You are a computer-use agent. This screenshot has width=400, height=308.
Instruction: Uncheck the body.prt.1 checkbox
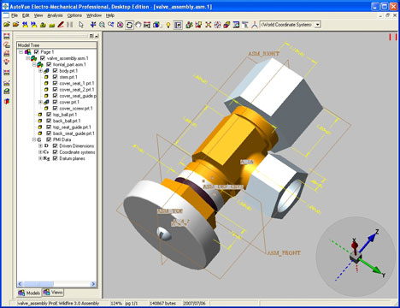point(56,71)
